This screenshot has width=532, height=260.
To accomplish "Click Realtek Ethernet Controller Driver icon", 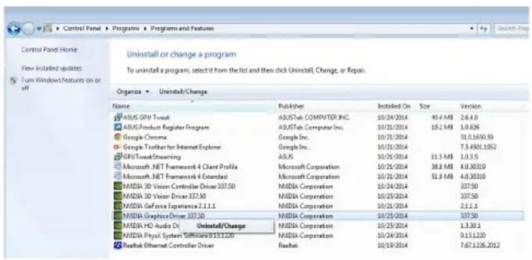I will [x=117, y=245].
